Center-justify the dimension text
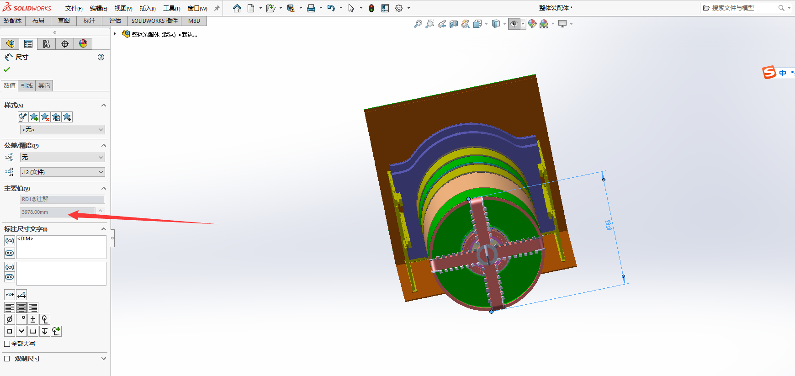 (x=21, y=307)
